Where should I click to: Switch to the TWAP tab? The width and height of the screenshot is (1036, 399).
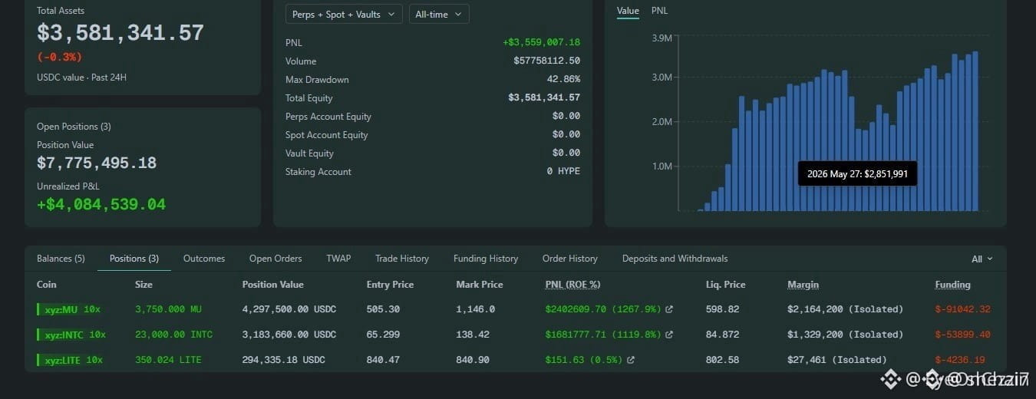[x=338, y=259]
